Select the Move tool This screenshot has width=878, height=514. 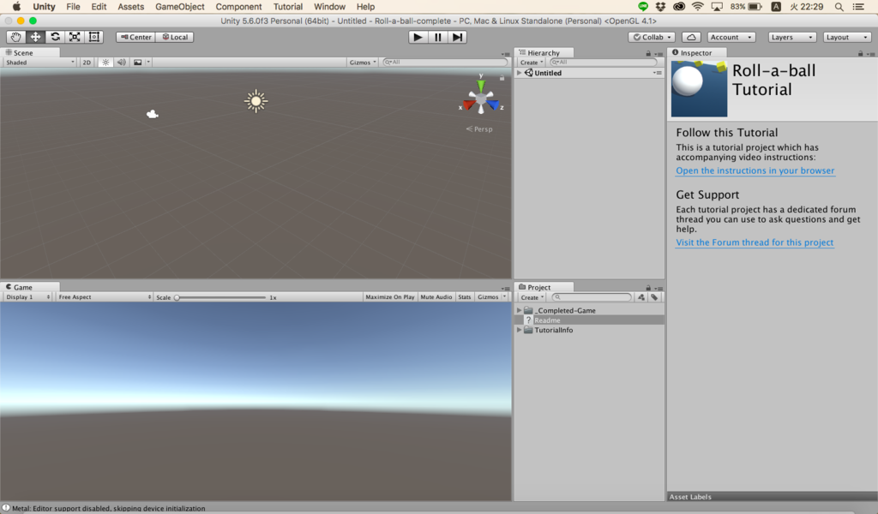[35, 37]
